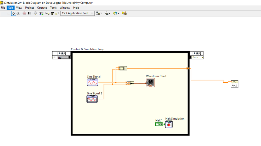Open the Window menu
Screen dimensions: 261x146
(x=65, y=8)
